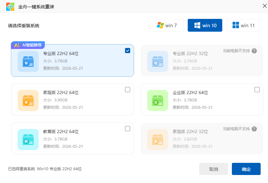Image resolution: width=268 pixels, height=183 pixels.
Task: Click the 企业版 22H2 64位 green package icon
Action: (158, 100)
